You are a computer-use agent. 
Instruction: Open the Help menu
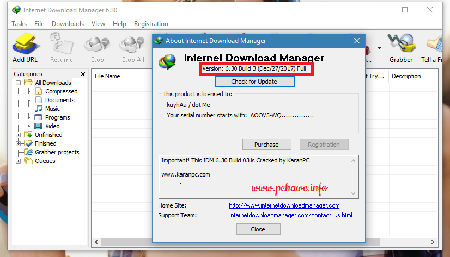(119, 24)
